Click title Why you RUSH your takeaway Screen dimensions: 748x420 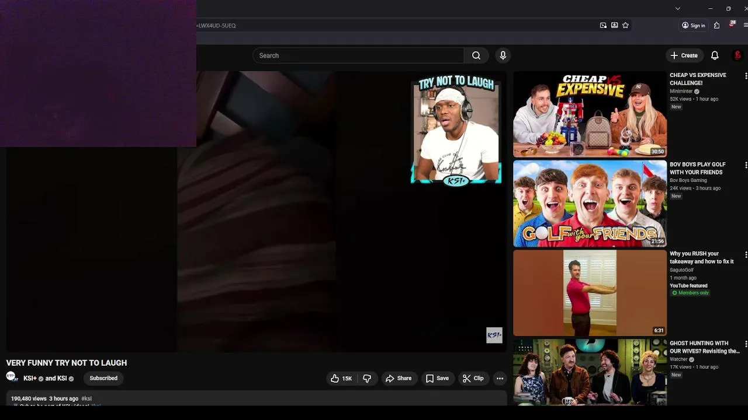pyautogui.click(x=701, y=258)
